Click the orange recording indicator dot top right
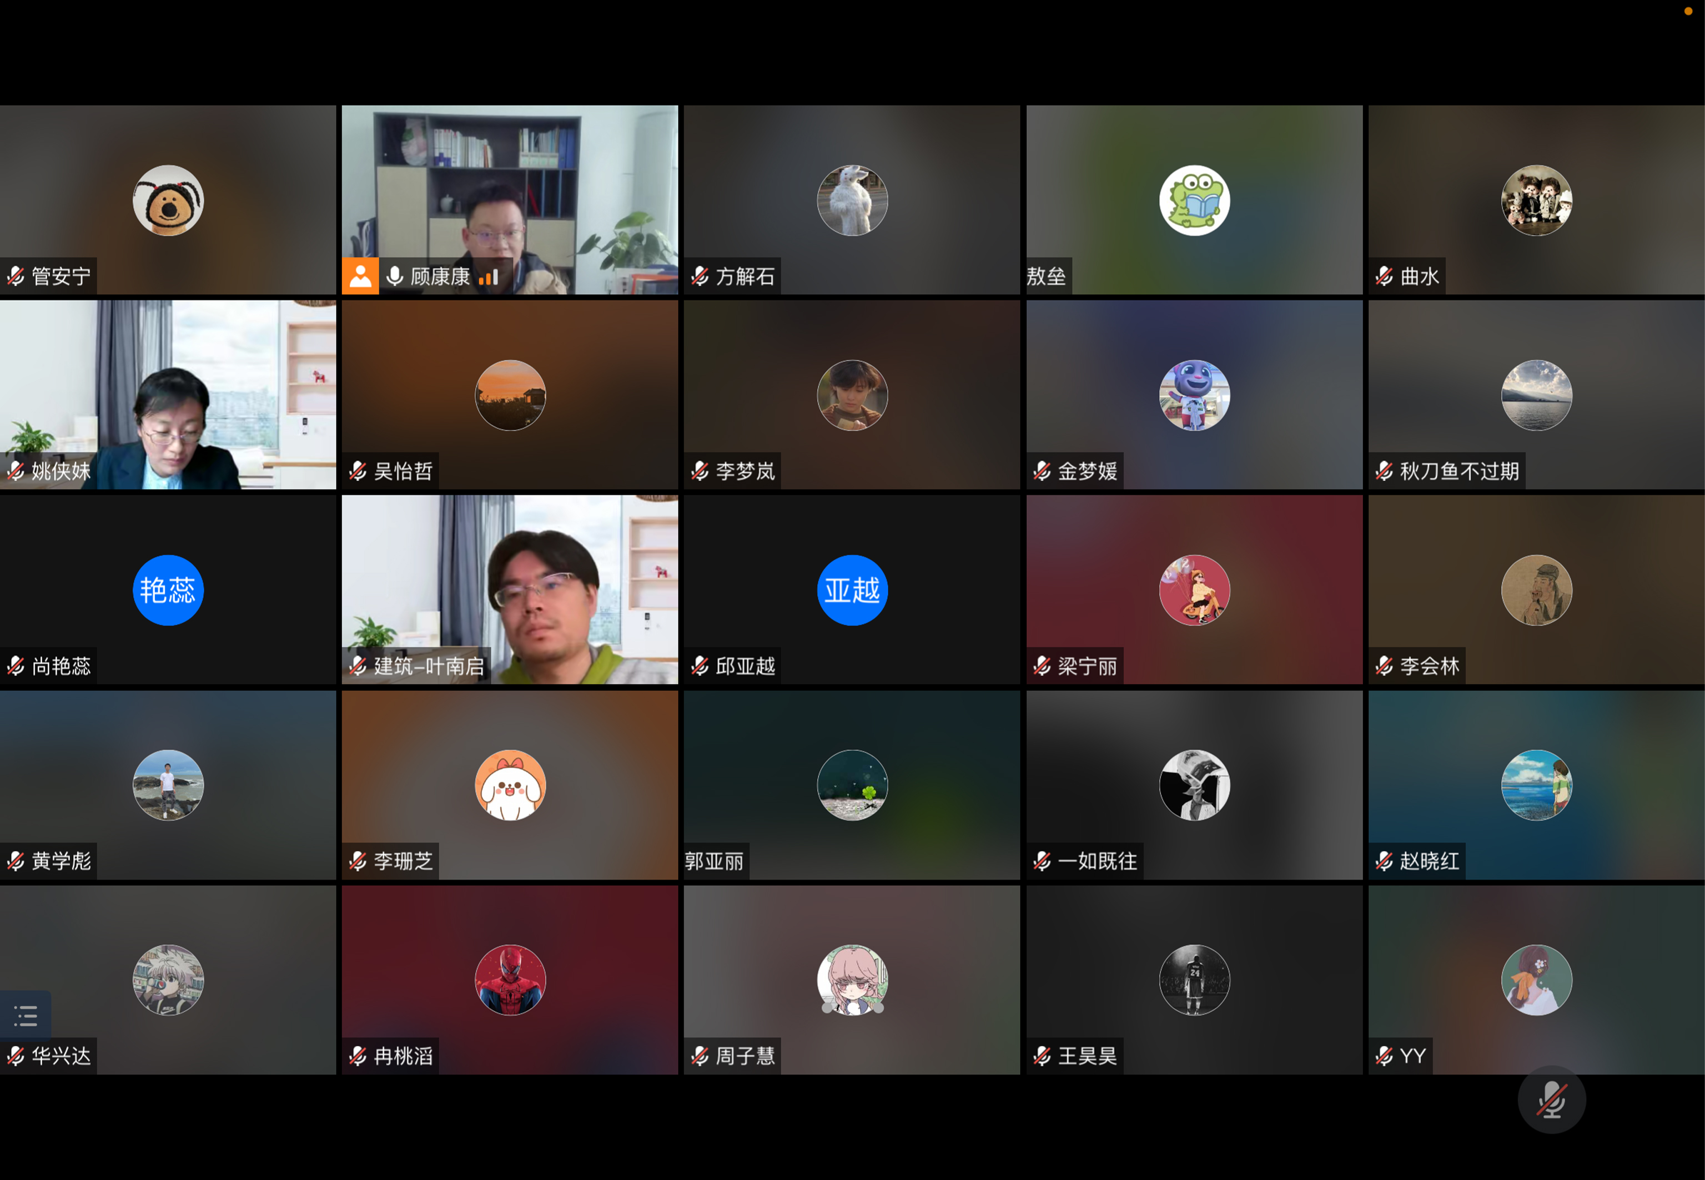Screen dimensions: 1705x1180 [x=1688, y=11]
